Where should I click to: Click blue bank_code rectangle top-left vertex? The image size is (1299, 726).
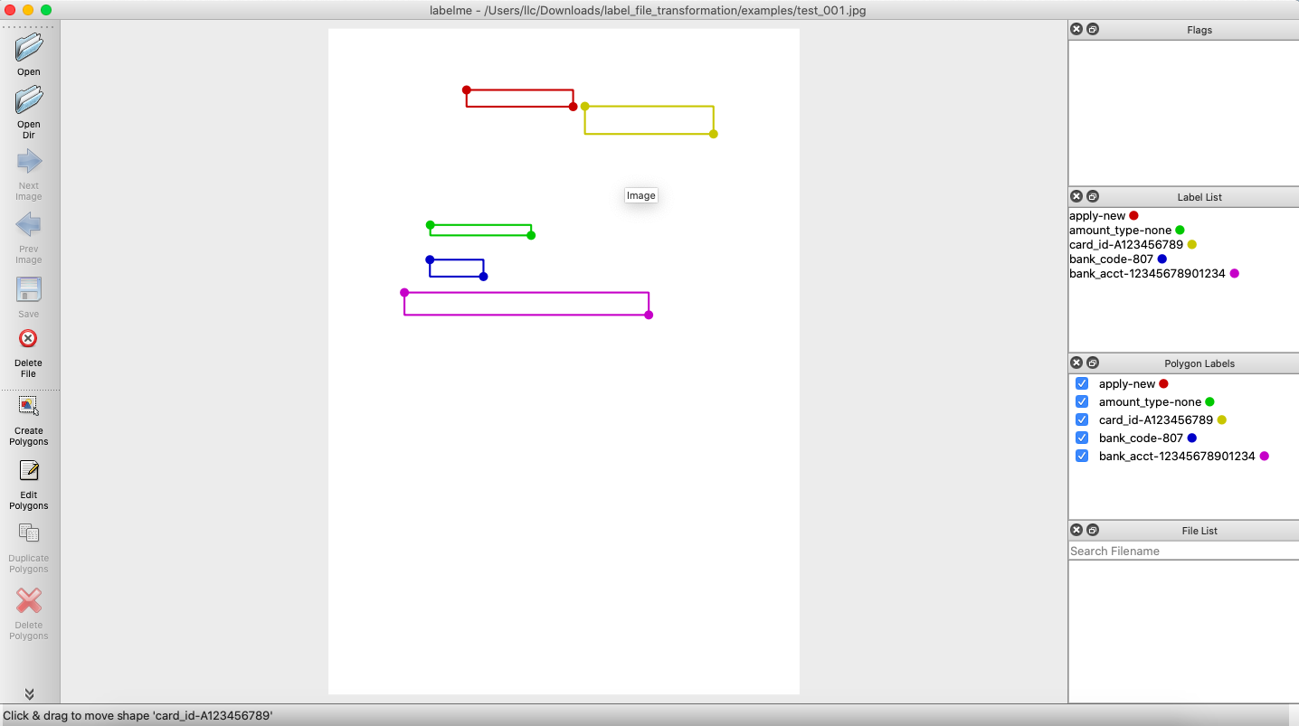click(430, 259)
